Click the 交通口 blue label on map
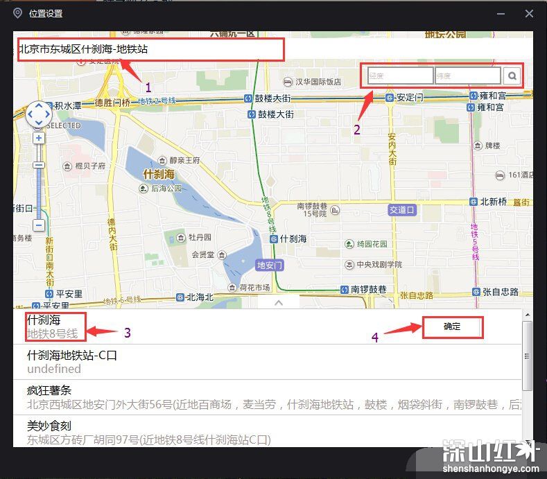This screenshot has height=479, width=547. [402, 209]
